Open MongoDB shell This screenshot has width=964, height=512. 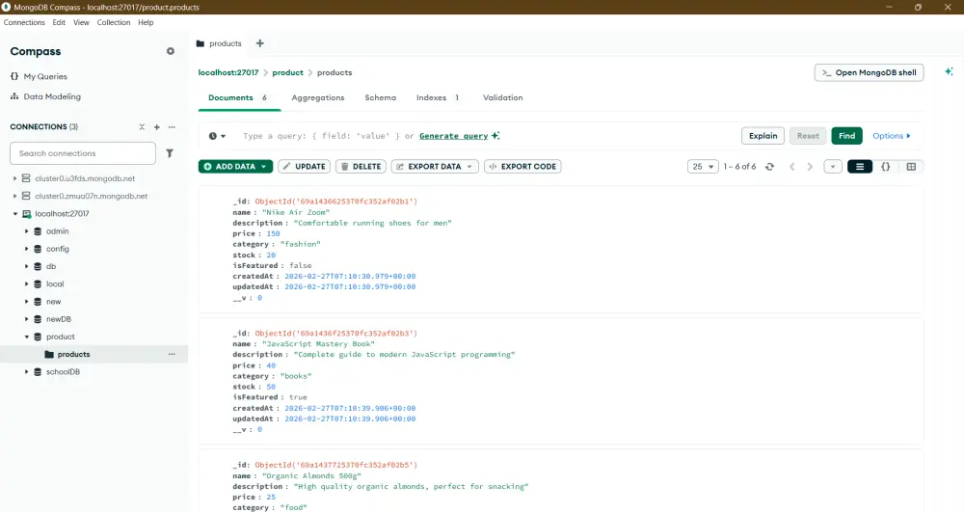pos(869,72)
